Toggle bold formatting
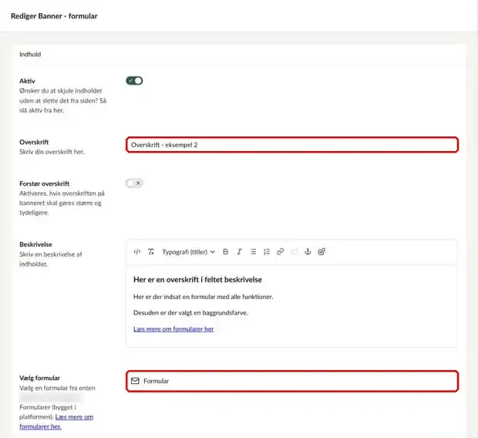Viewport: 478px width, 438px height. point(226,251)
